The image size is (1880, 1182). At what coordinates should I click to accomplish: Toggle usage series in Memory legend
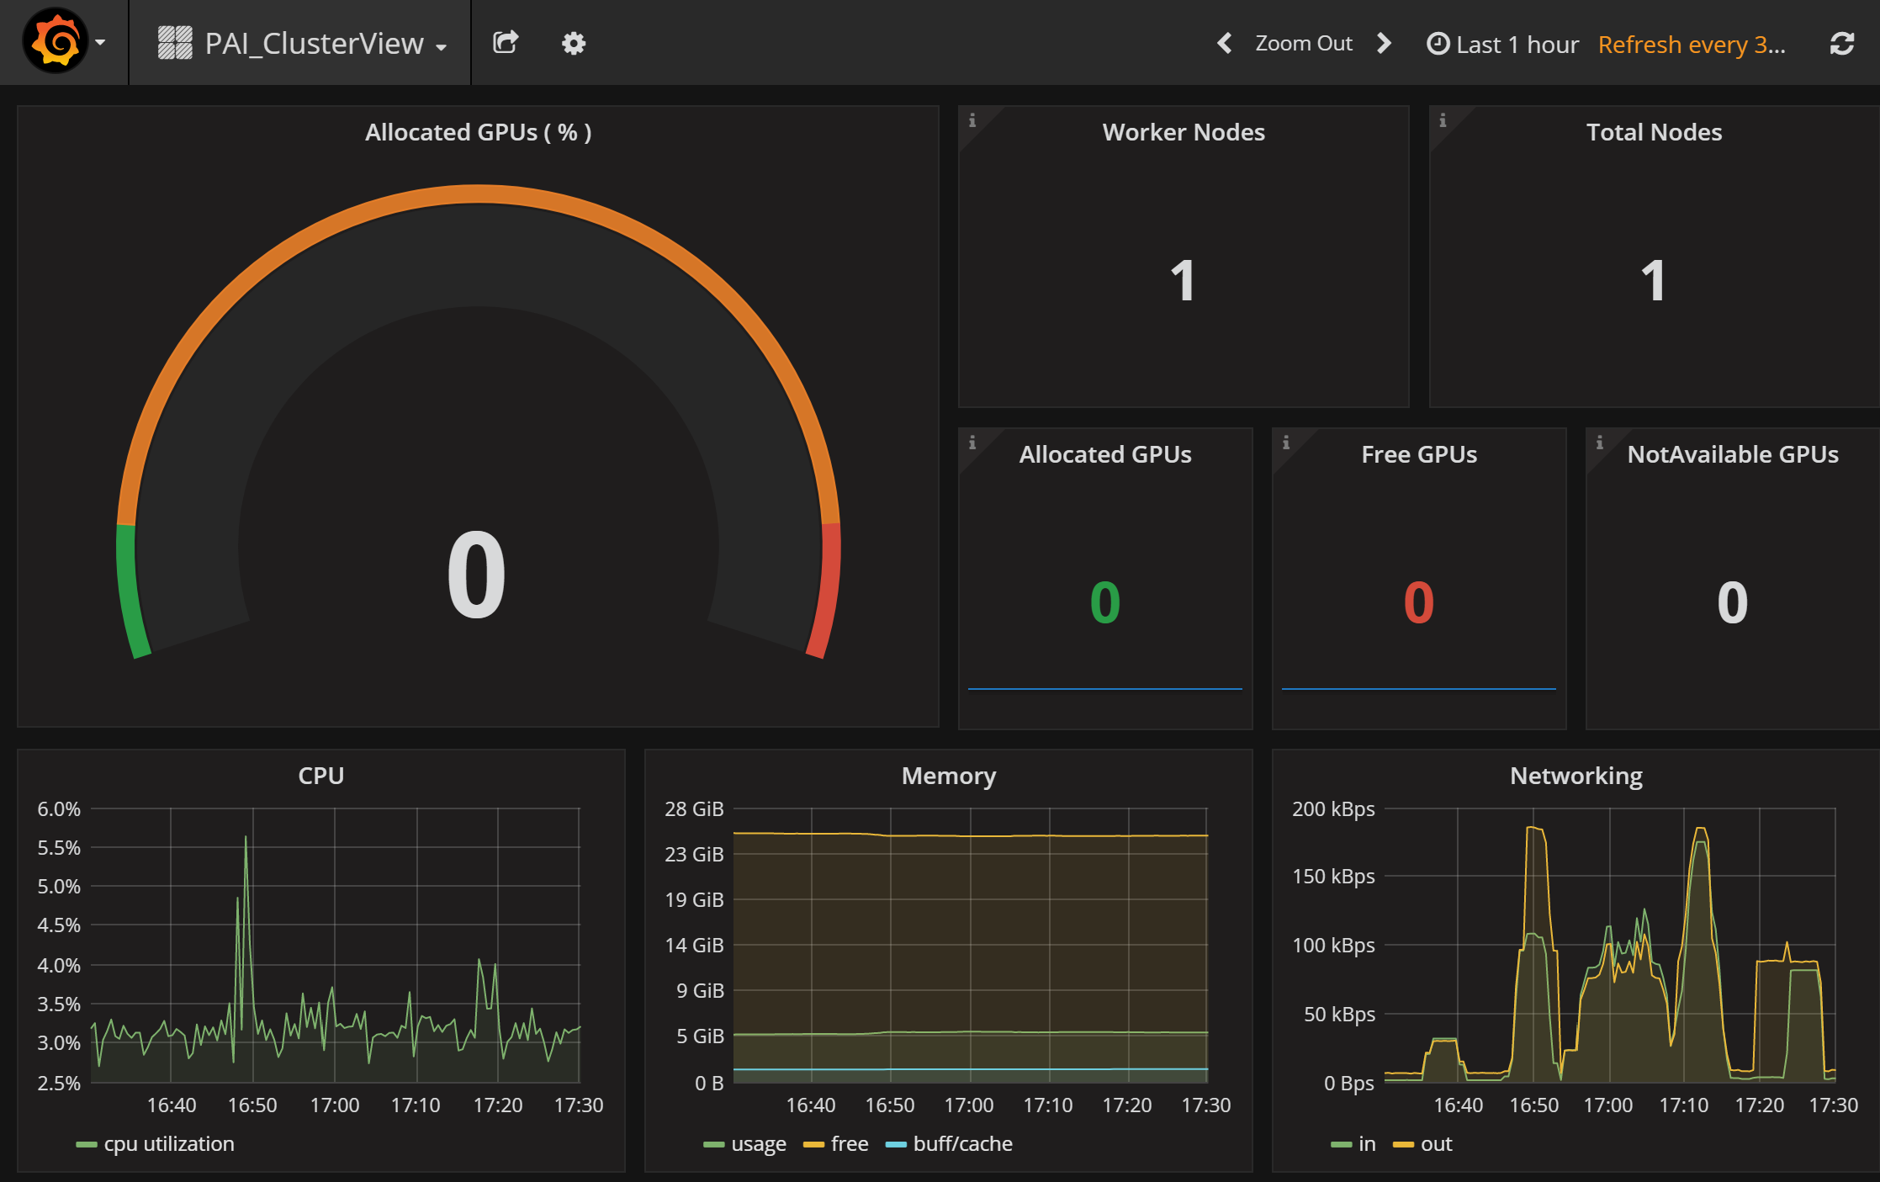pos(759,1144)
